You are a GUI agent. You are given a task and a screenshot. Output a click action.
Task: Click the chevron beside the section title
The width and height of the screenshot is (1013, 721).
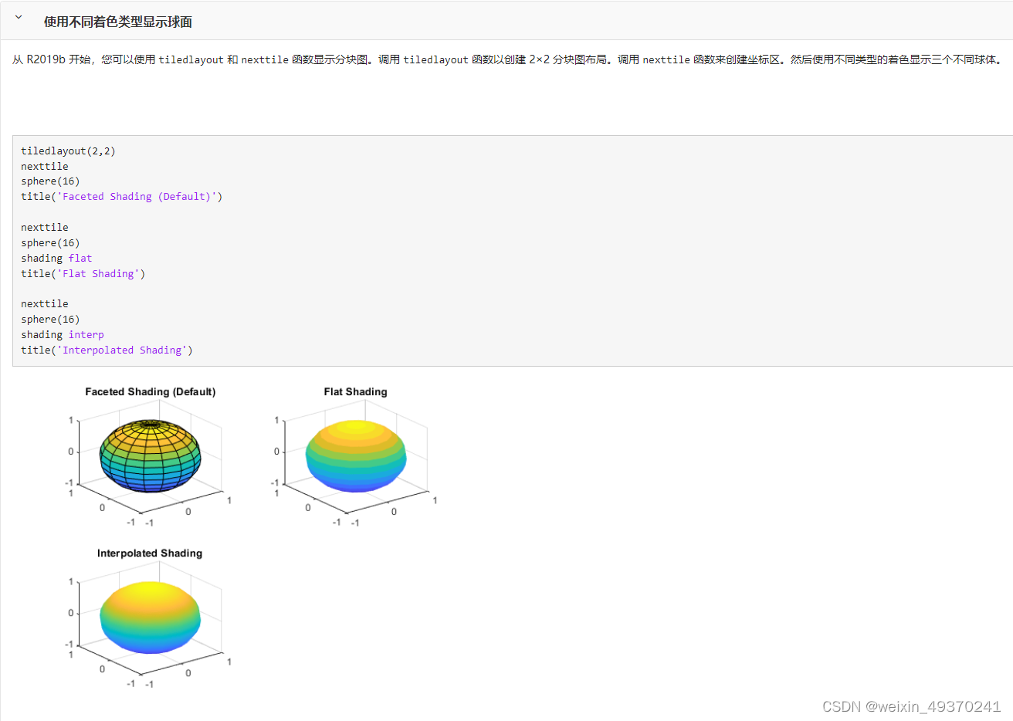click(17, 15)
